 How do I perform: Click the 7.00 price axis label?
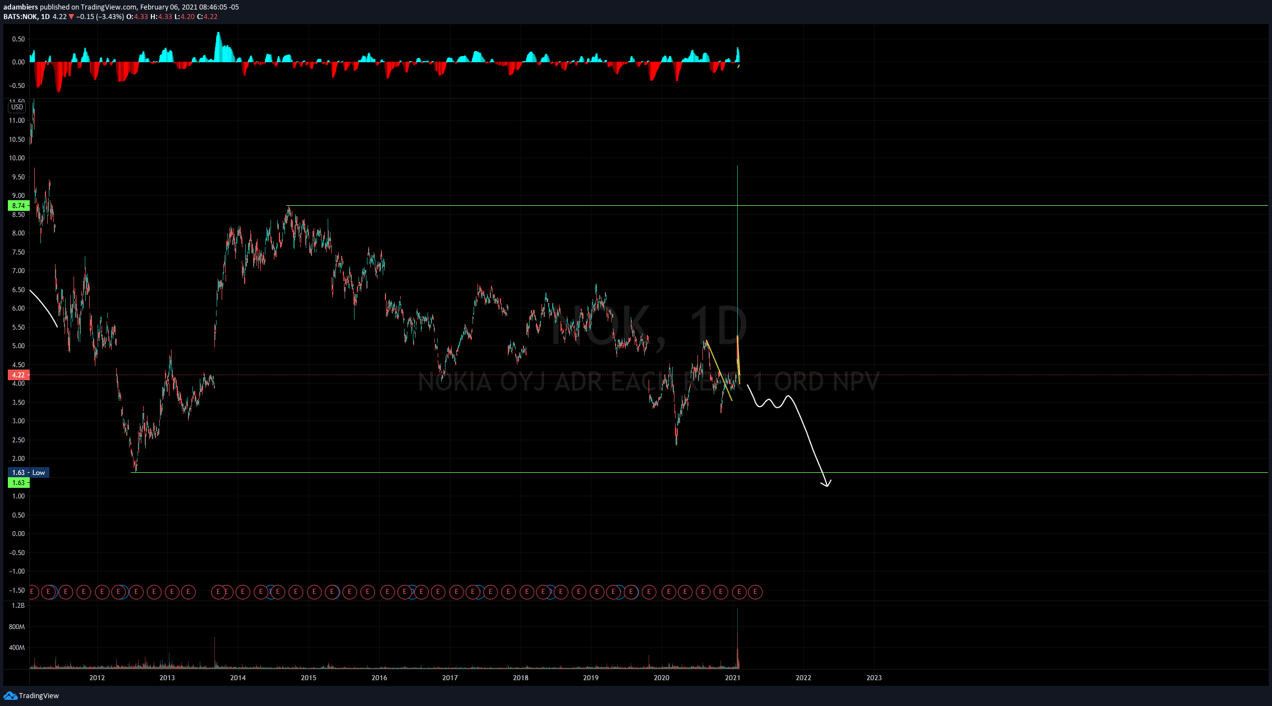coord(19,271)
